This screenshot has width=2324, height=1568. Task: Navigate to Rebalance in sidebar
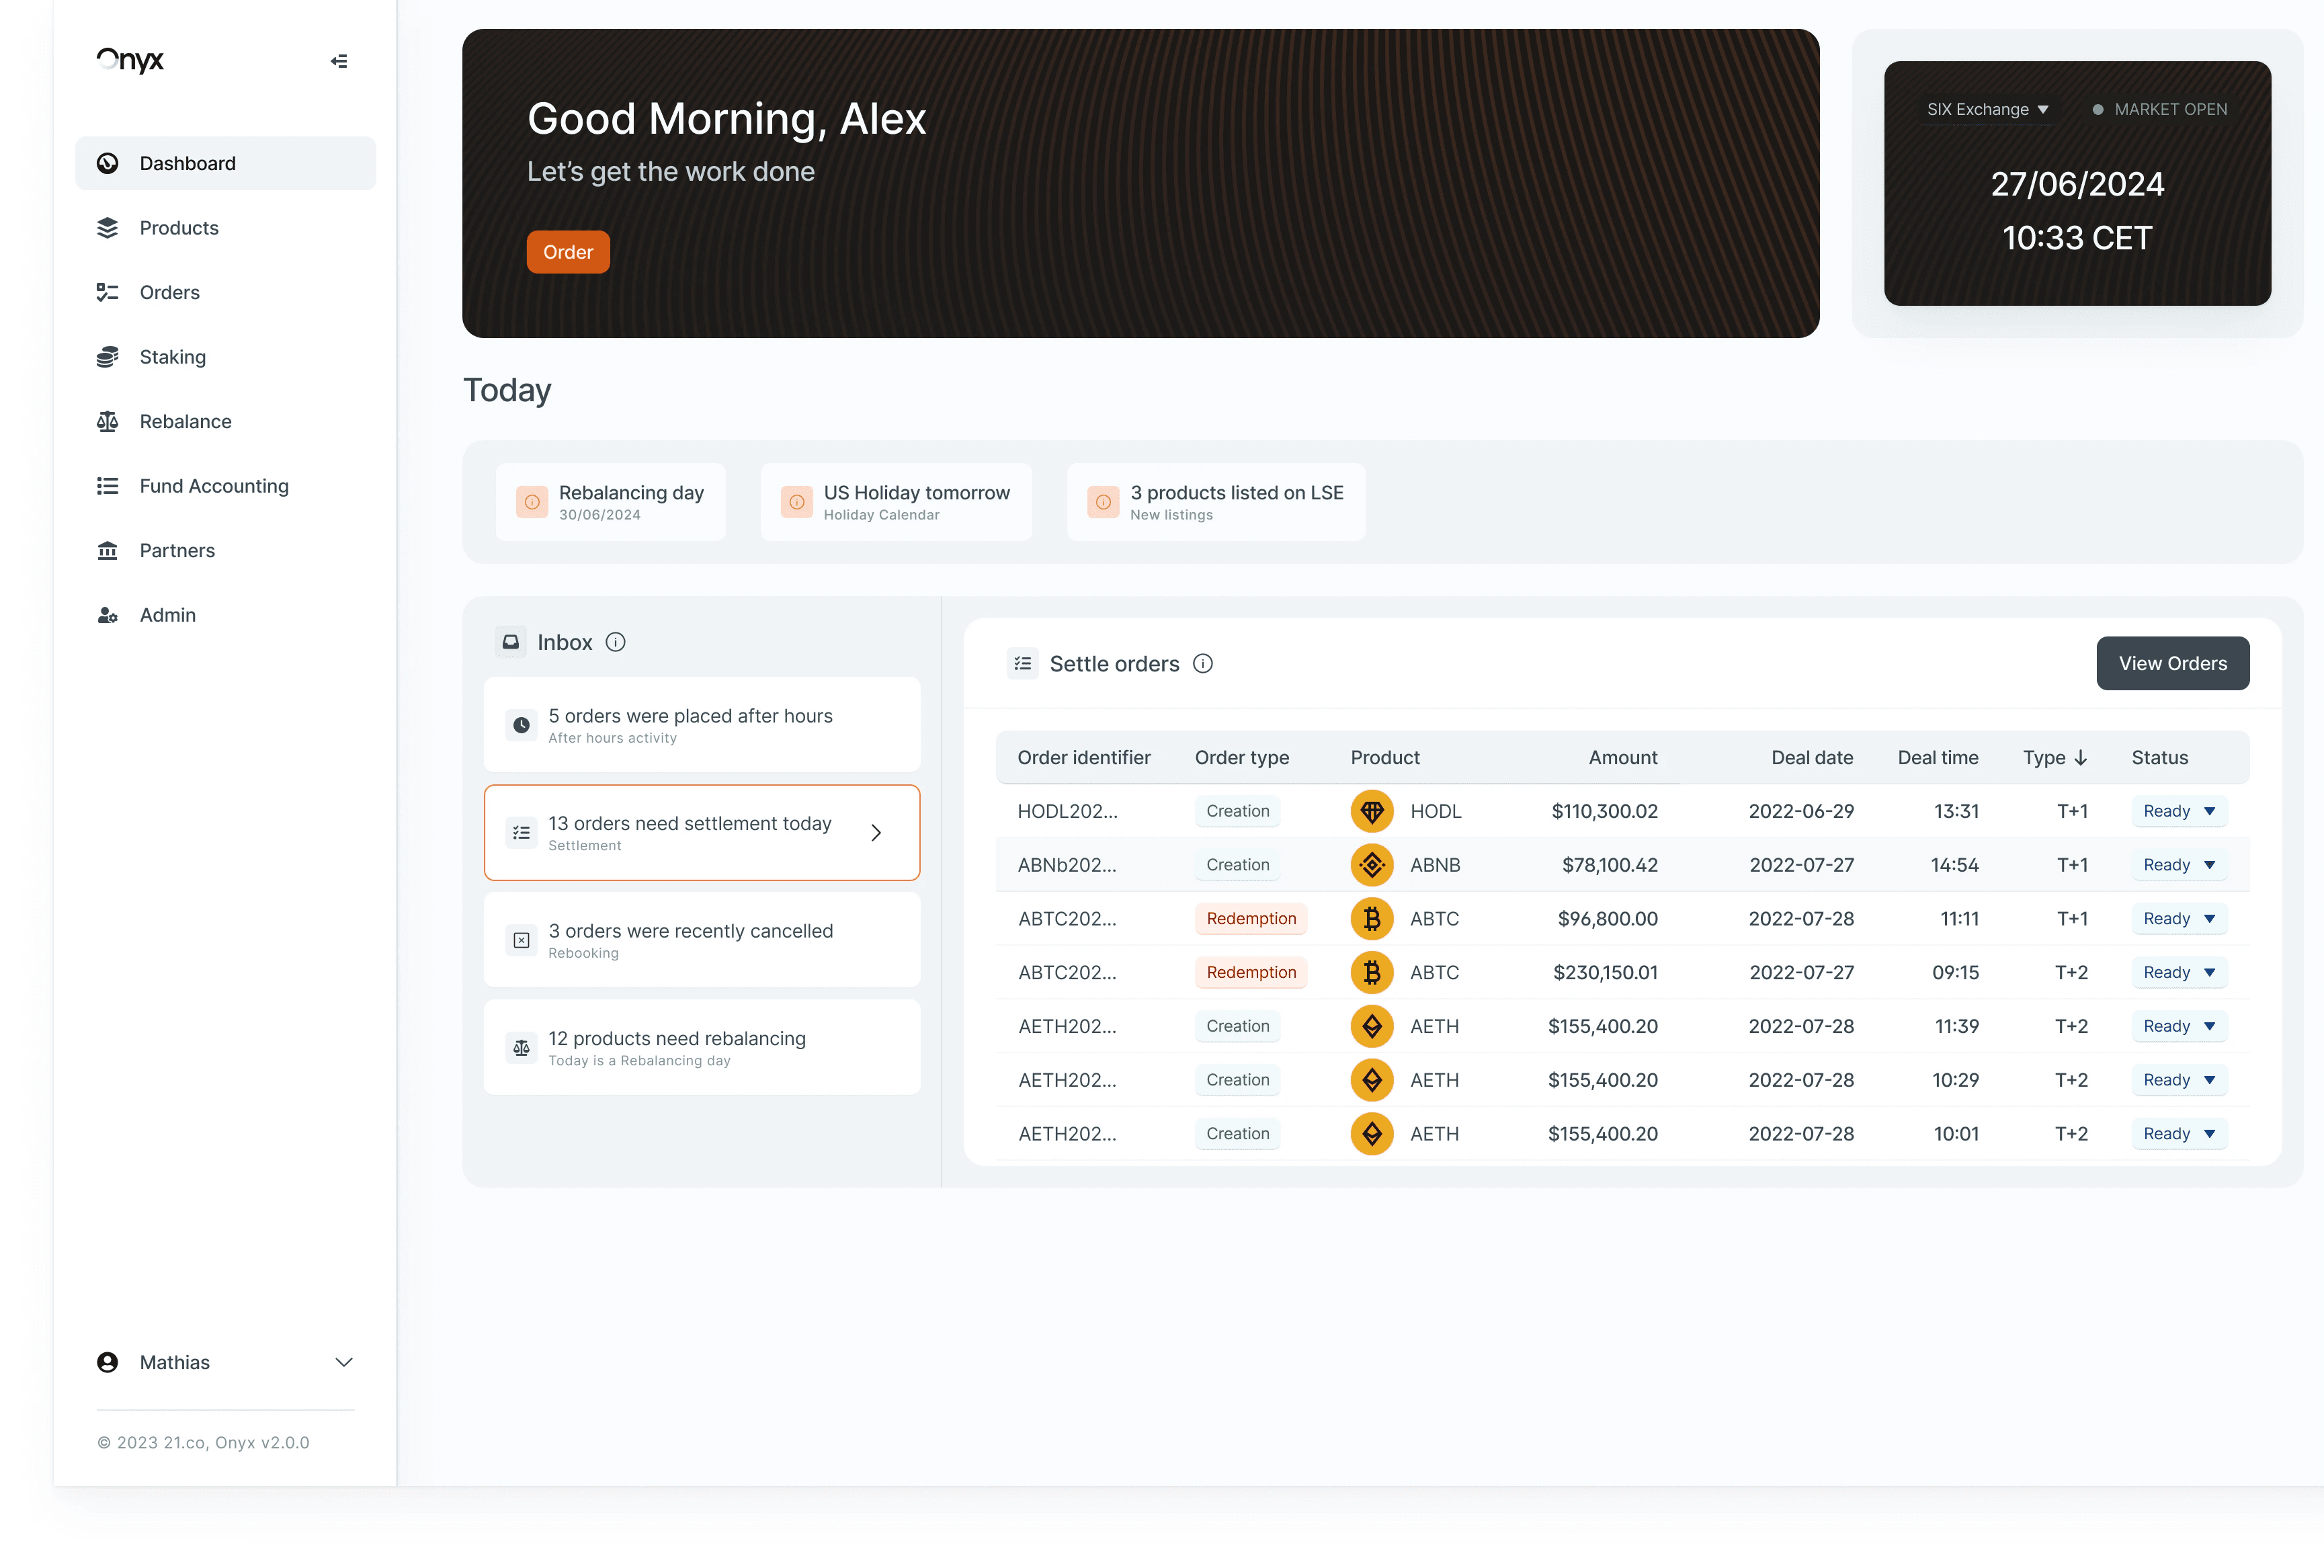[x=185, y=422]
